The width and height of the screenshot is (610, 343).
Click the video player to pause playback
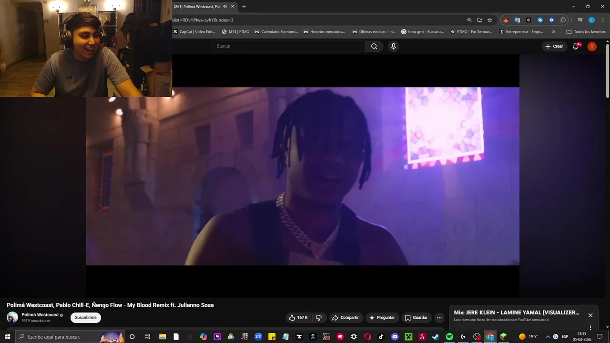tap(303, 176)
